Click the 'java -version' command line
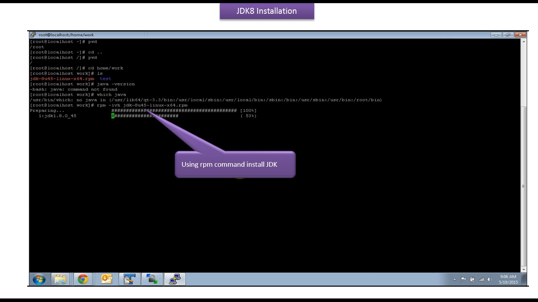The width and height of the screenshot is (538, 302). point(82,84)
